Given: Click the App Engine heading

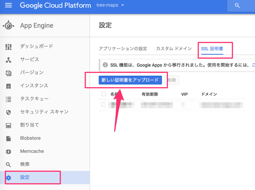Looking at the screenshot, I should point(37,25).
